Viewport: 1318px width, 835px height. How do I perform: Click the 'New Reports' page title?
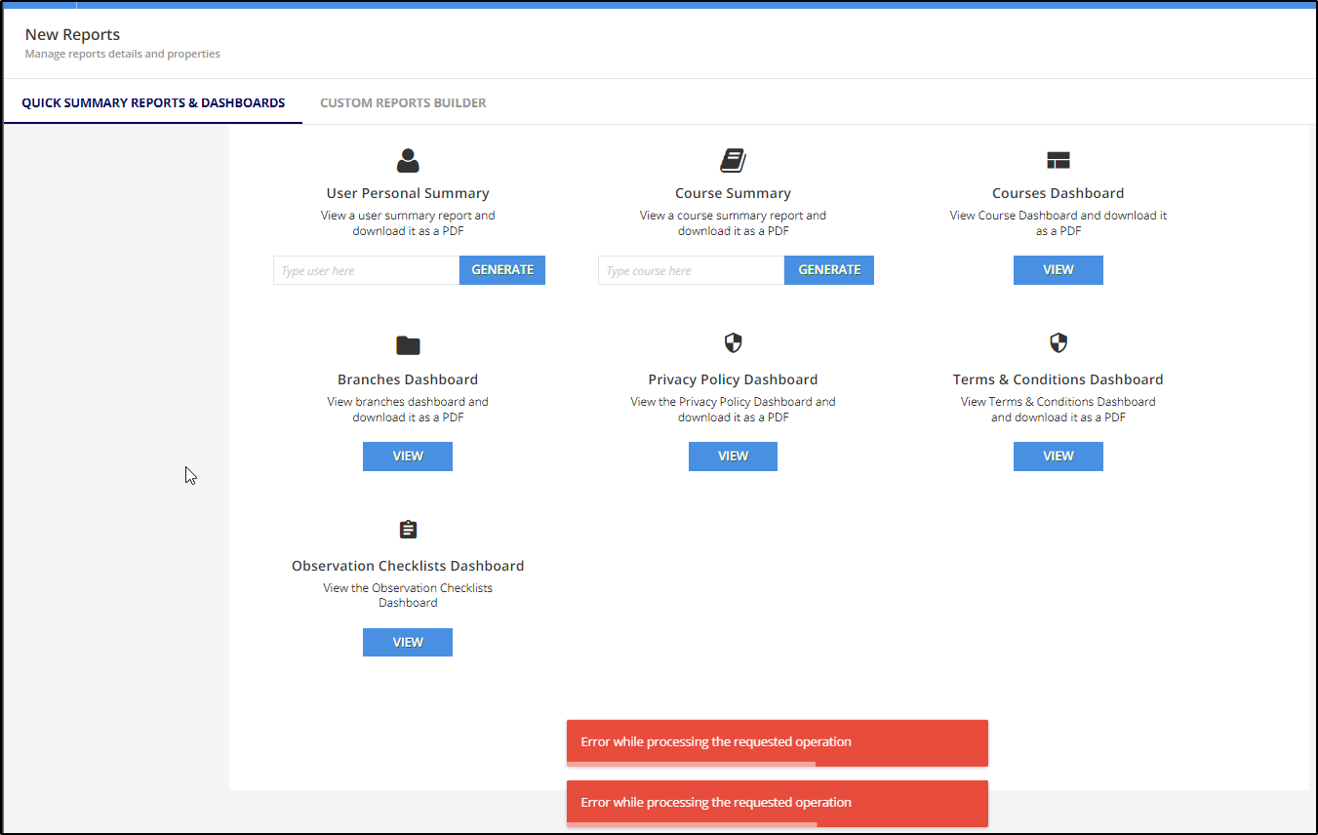click(72, 34)
